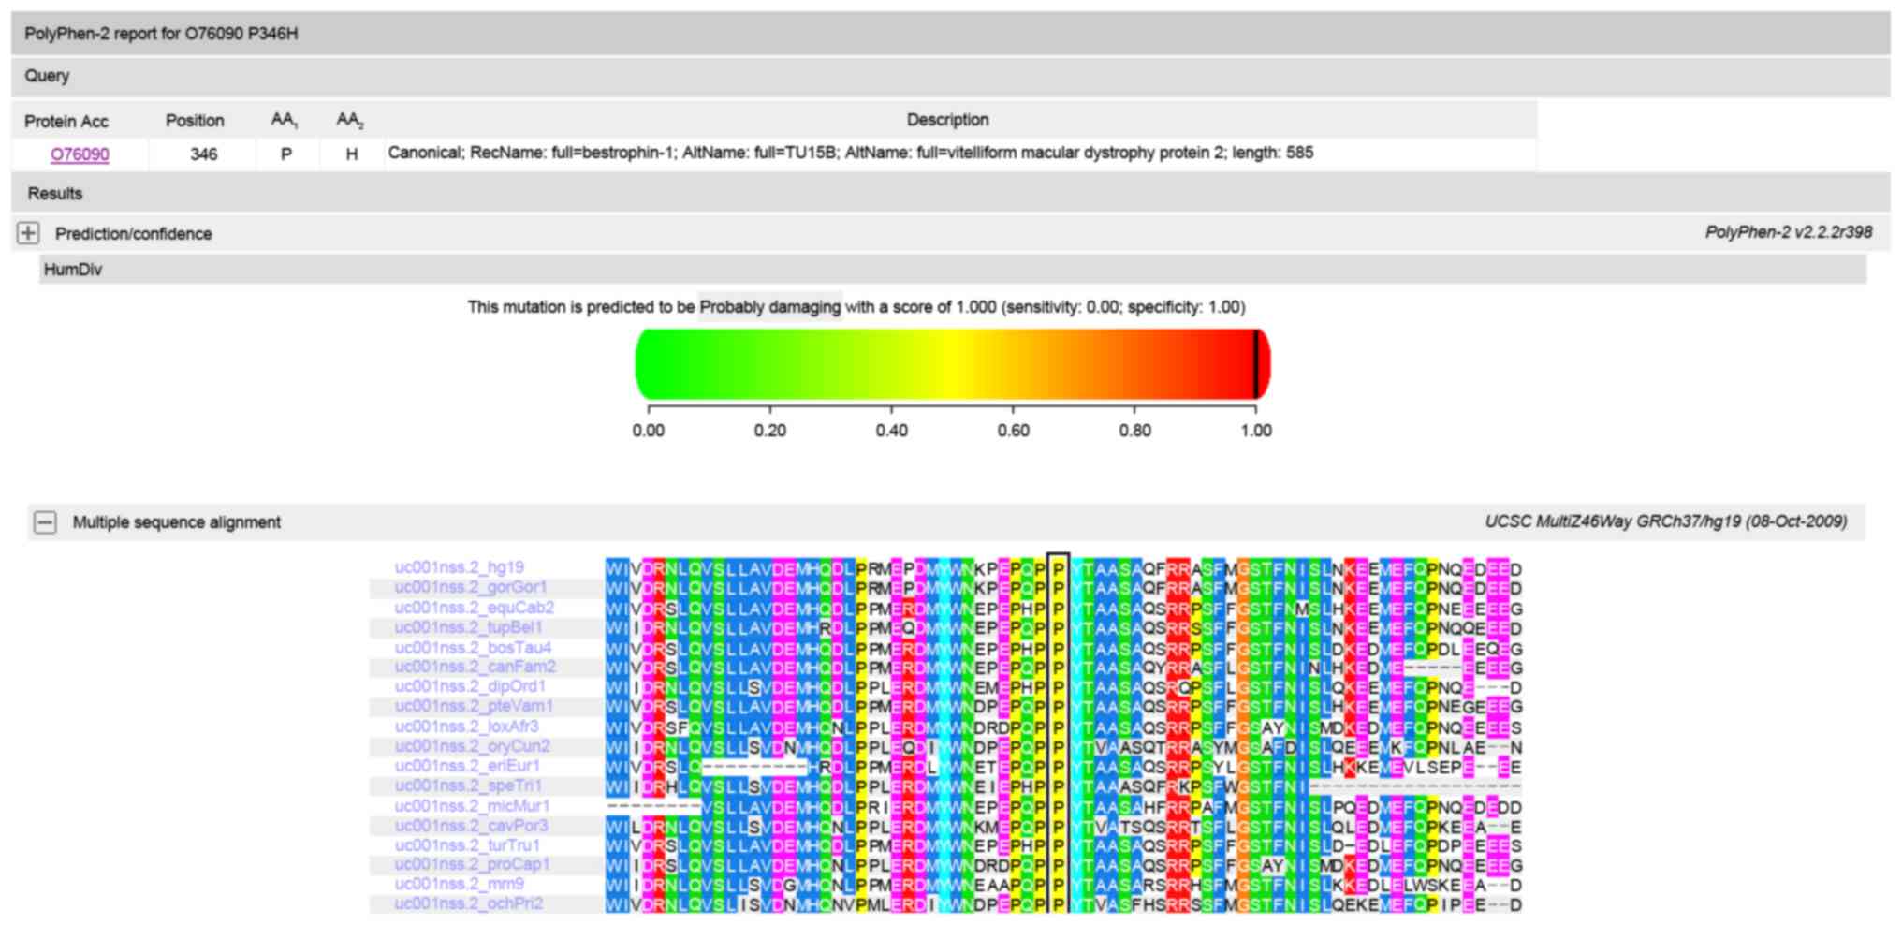The height and width of the screenshot is (925, 1902).
Task: Click the Query section header bar
Action: (47, 76)
